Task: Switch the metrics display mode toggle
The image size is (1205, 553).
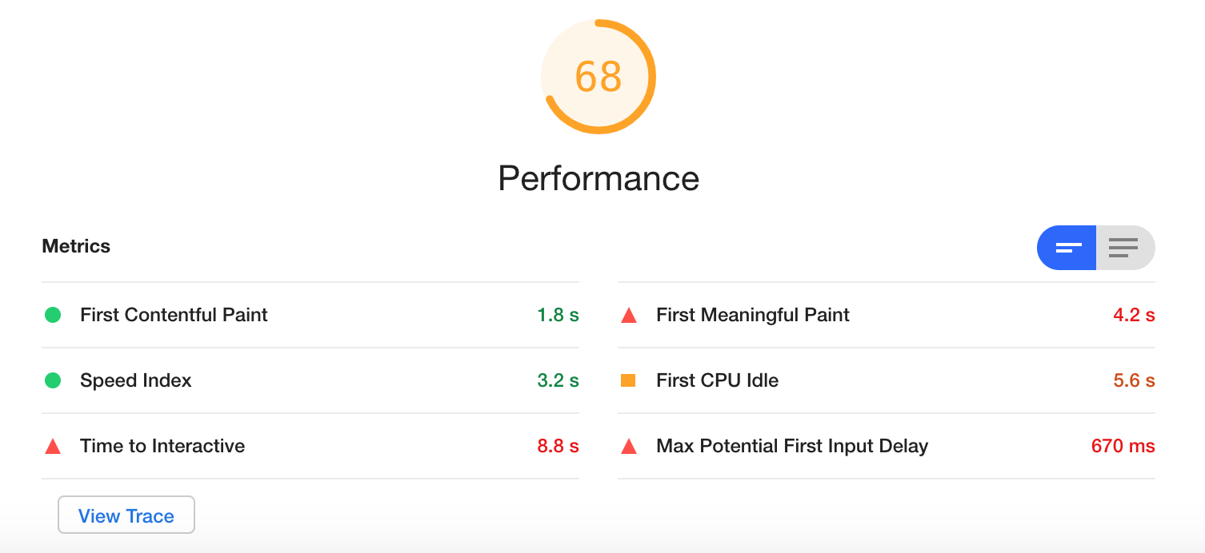Action: click(1095, 248)
